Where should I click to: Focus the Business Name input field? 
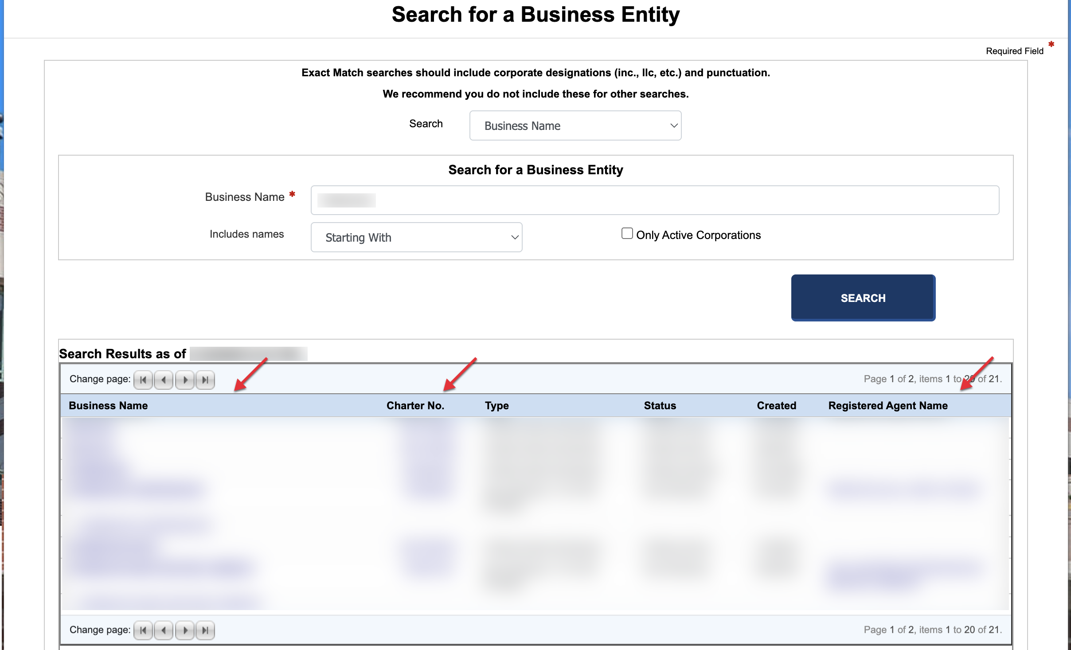654,200
